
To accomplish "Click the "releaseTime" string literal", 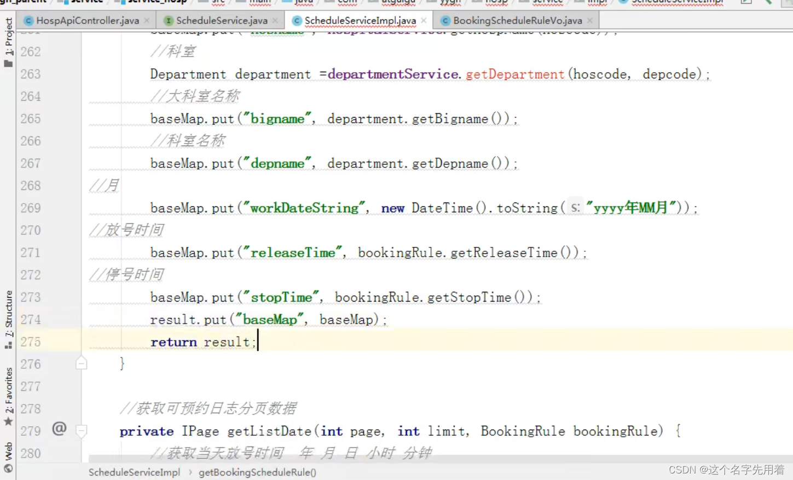I will click(293, 252).
